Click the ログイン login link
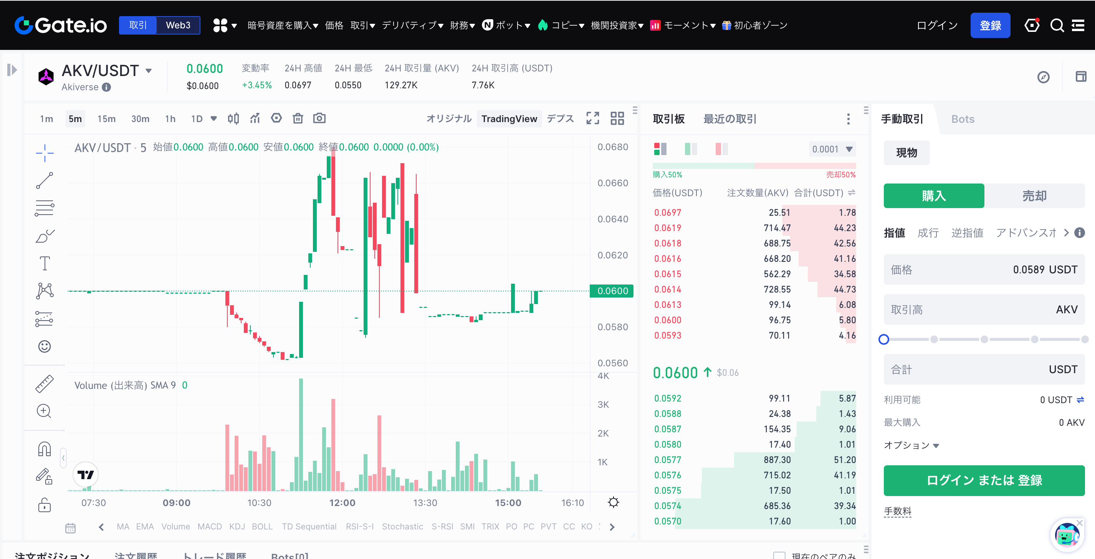 coord(937,25)
